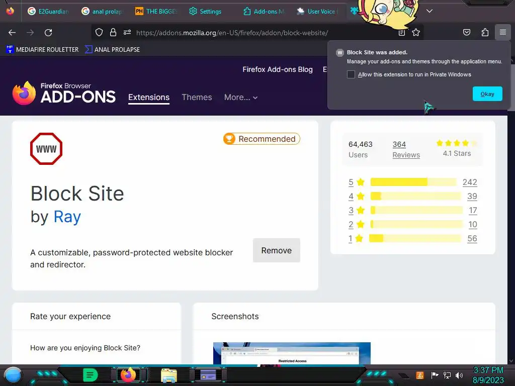Switch to the THE BIGGE tab

point(157,11)
